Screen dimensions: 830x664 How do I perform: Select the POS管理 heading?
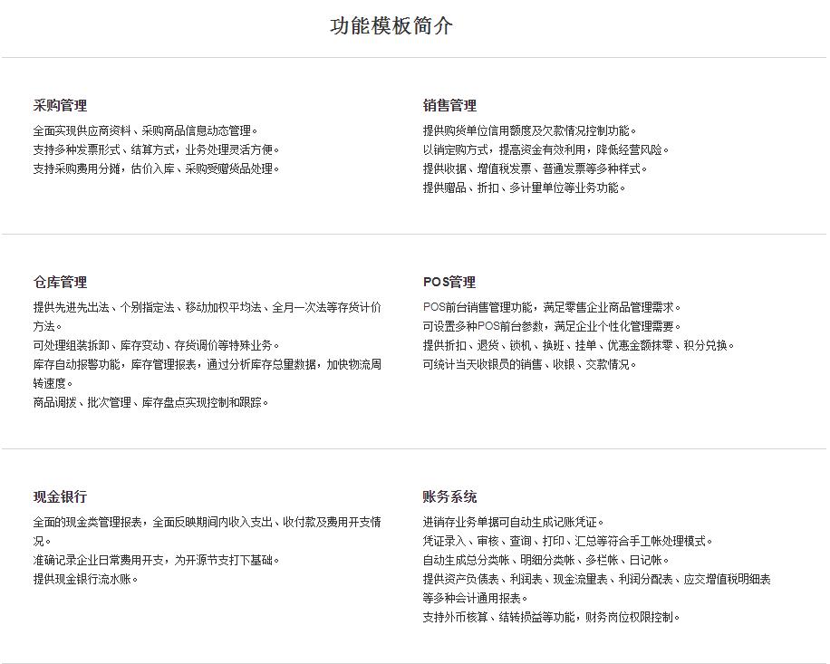pos(449,282)
